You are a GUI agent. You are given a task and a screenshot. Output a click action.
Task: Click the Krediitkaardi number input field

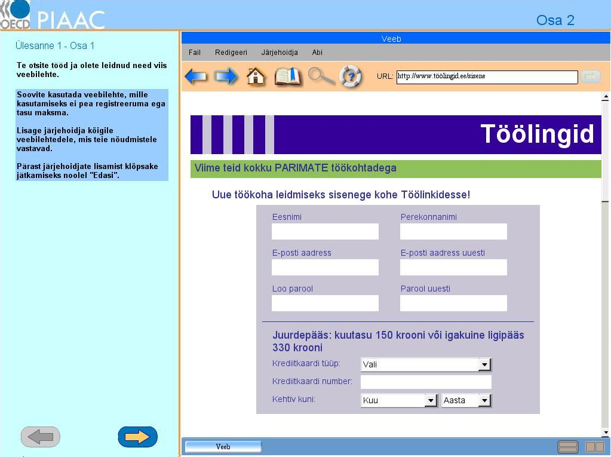tap(426, 382)
